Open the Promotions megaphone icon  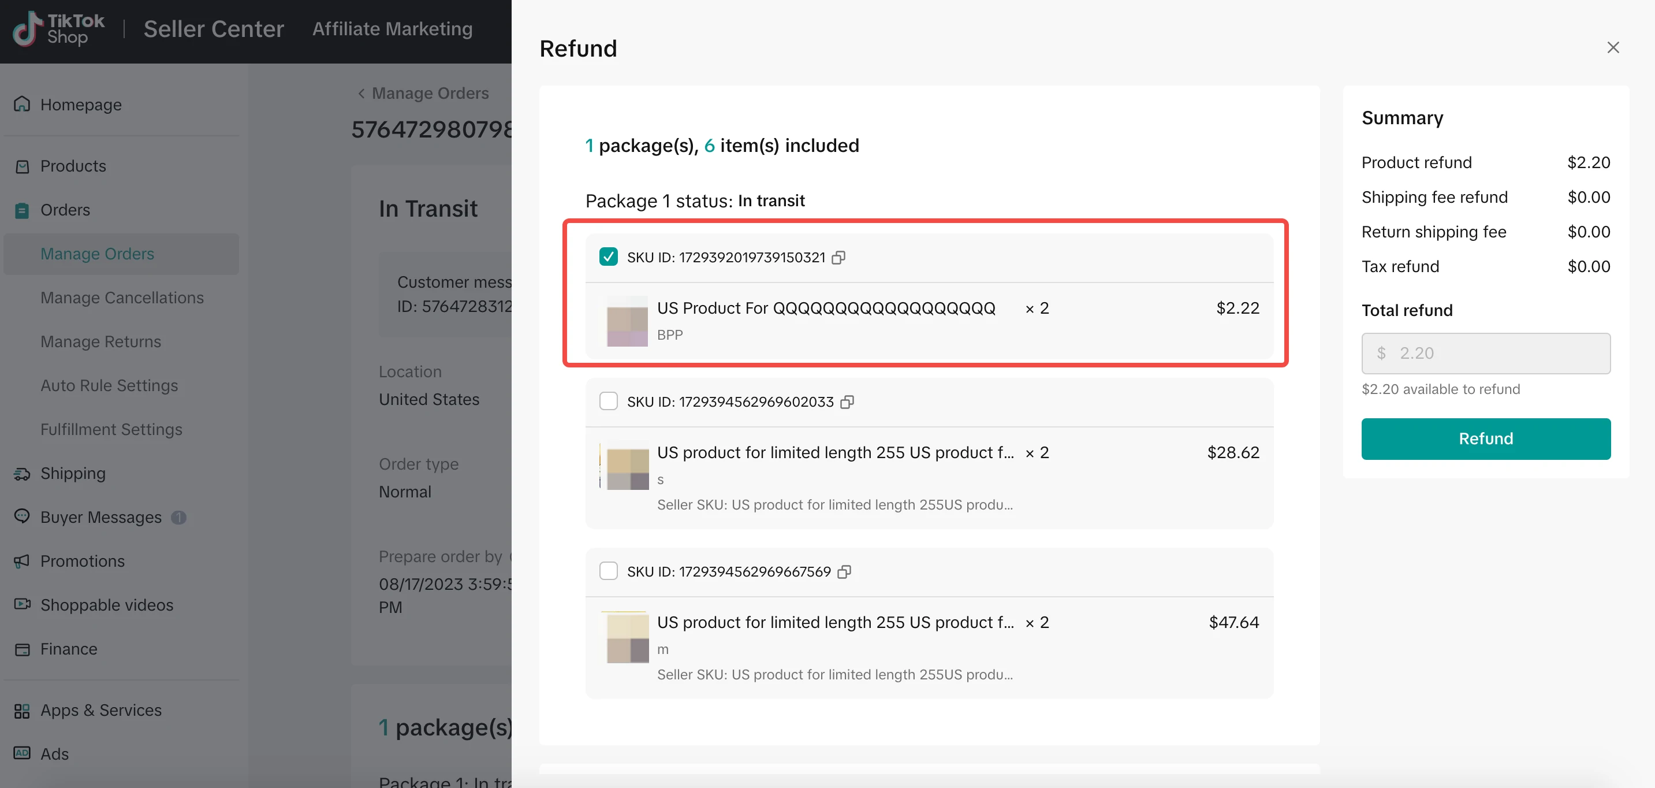(x=22, y=561)
